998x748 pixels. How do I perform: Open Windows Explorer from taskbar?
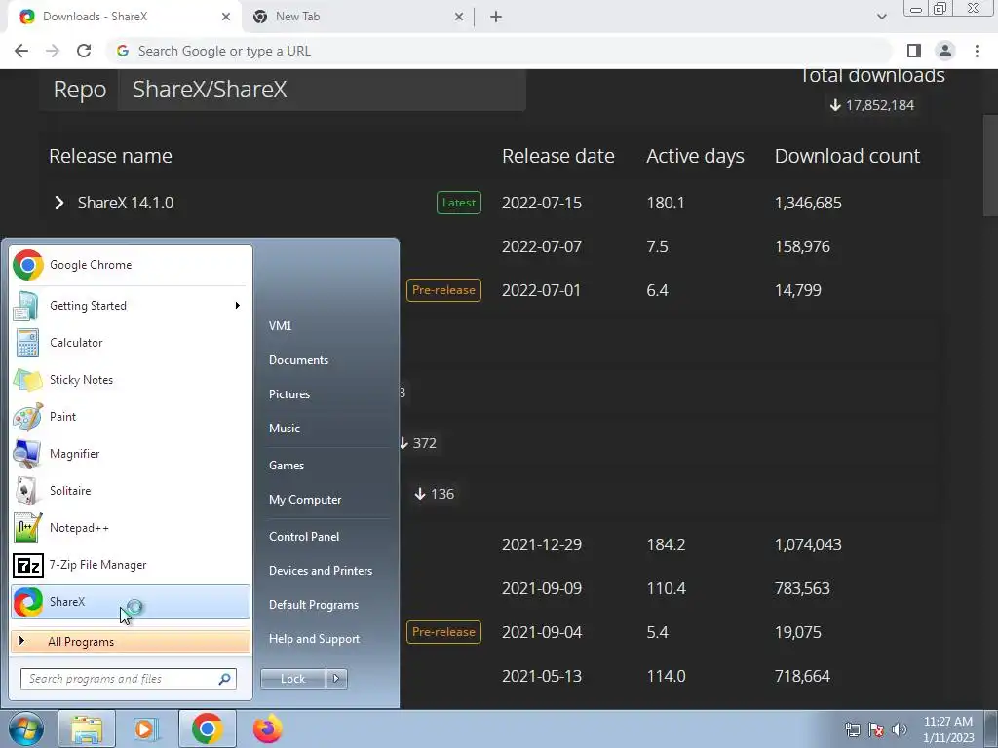(87, 729)
